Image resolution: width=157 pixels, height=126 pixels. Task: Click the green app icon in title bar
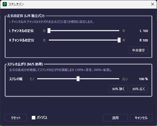click(5, 4)
